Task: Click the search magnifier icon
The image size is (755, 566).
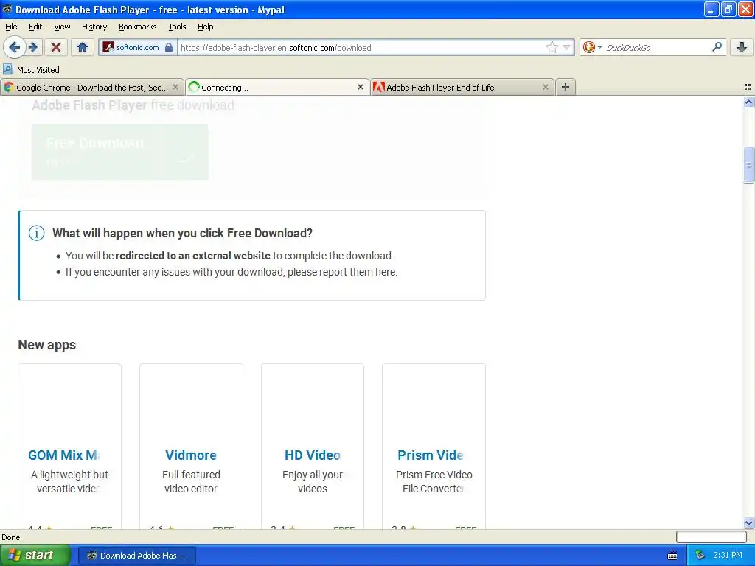Action: 717,47
